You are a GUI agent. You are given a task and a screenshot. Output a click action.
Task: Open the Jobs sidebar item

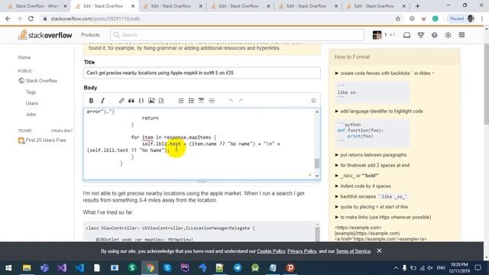click(x=31, y=115)
